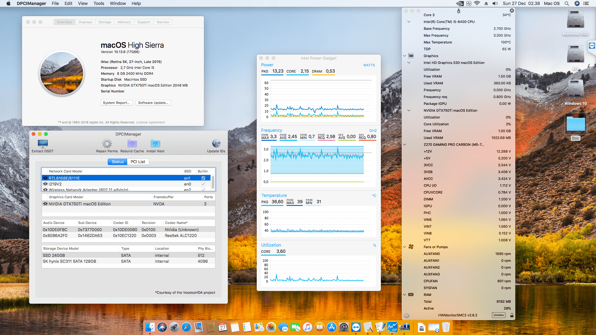Open Support tab in About This Mac
This screenshot has width=596, height=335.
click(144, 22)
